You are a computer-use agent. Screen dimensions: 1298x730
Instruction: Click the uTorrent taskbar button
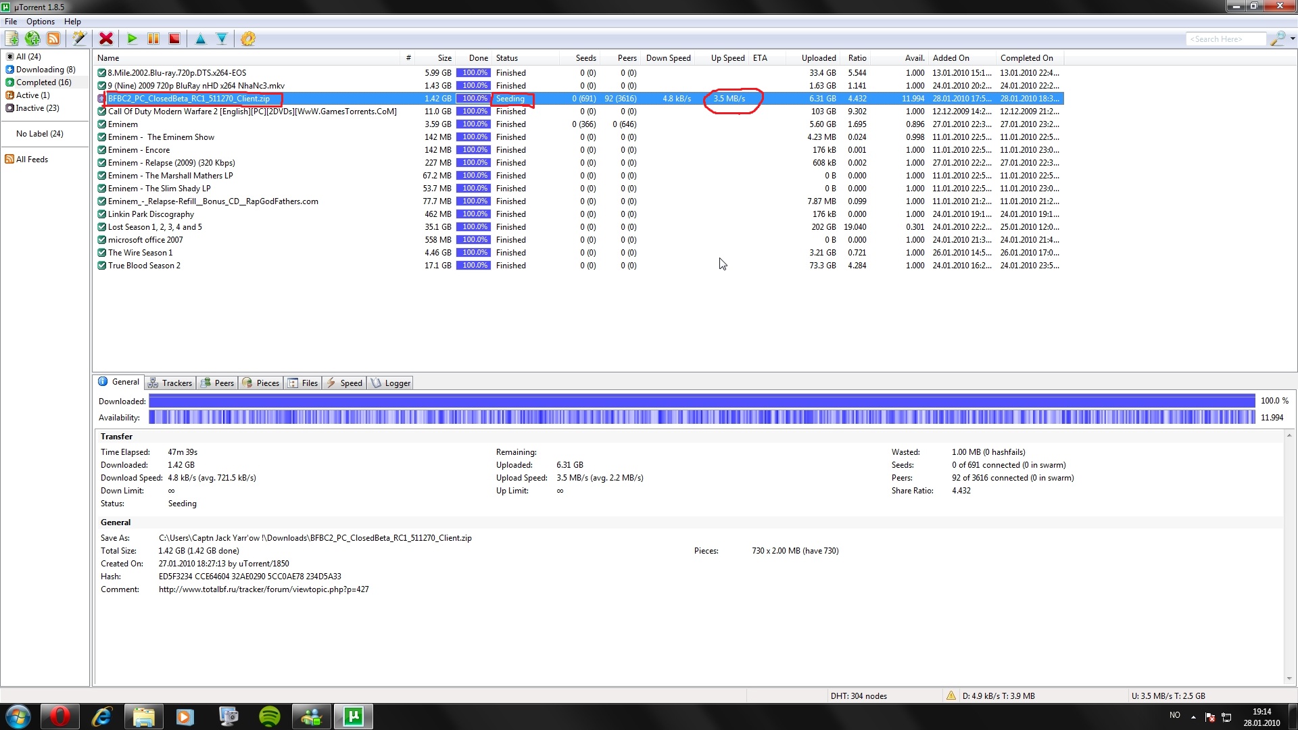(353, 716)
